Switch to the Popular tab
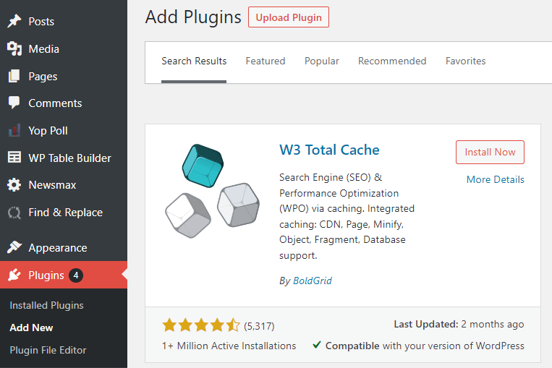The image size is (552, 368). 322,61
